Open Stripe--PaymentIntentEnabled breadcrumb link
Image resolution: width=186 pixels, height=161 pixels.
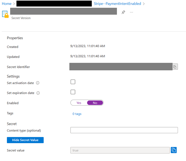coord(117,4)
